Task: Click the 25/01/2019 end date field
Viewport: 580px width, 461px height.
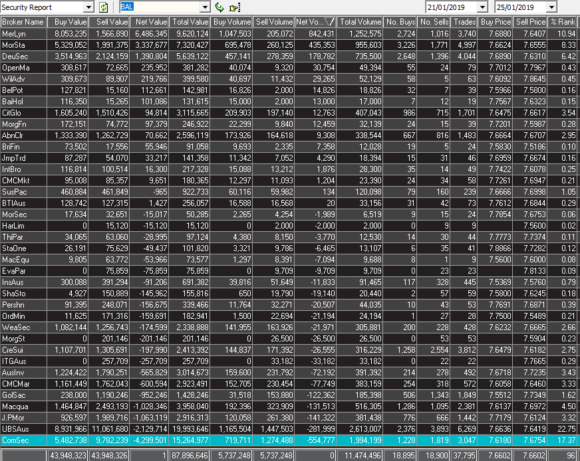Action: (x=521, y=7)
